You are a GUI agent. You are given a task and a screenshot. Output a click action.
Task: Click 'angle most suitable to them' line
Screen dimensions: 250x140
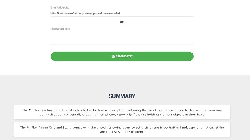pyautogui.click(x=122, y=132)
